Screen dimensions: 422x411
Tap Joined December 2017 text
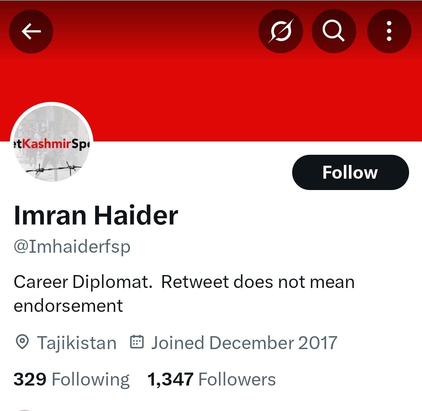[x=244, y=343]
